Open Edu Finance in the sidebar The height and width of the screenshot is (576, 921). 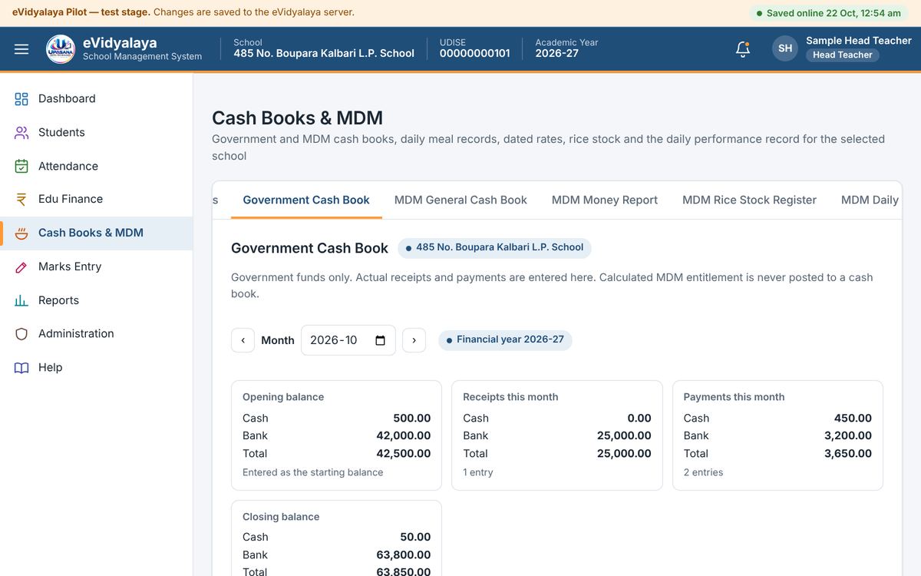pyautogui.click(x=96, y=200)
